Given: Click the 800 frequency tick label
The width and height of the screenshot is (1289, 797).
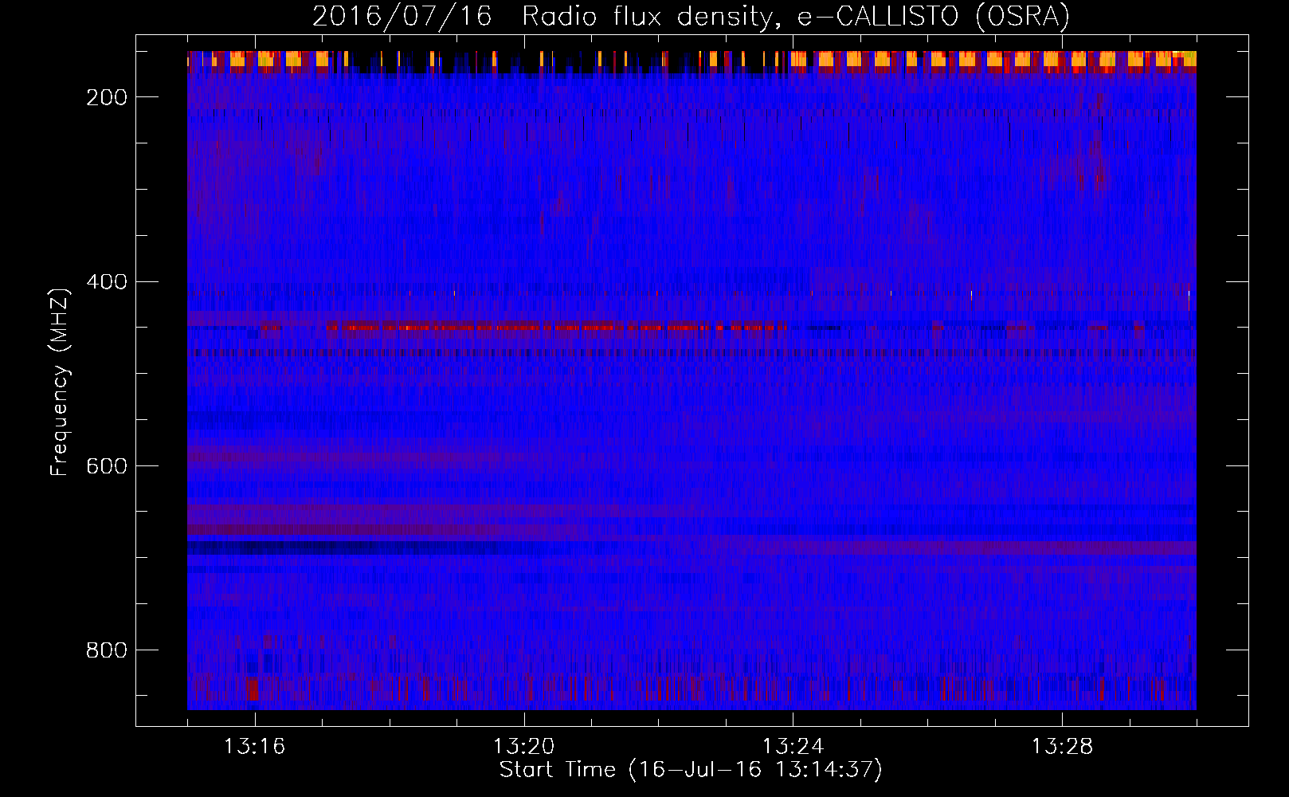Looking at the screenshot, I should click(x=107, y=650).
